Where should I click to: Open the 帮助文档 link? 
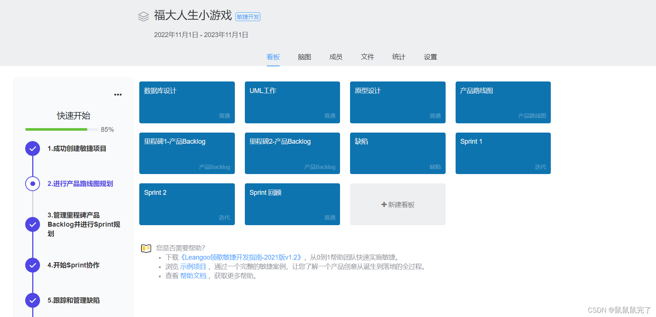click(x=193, y=276)
